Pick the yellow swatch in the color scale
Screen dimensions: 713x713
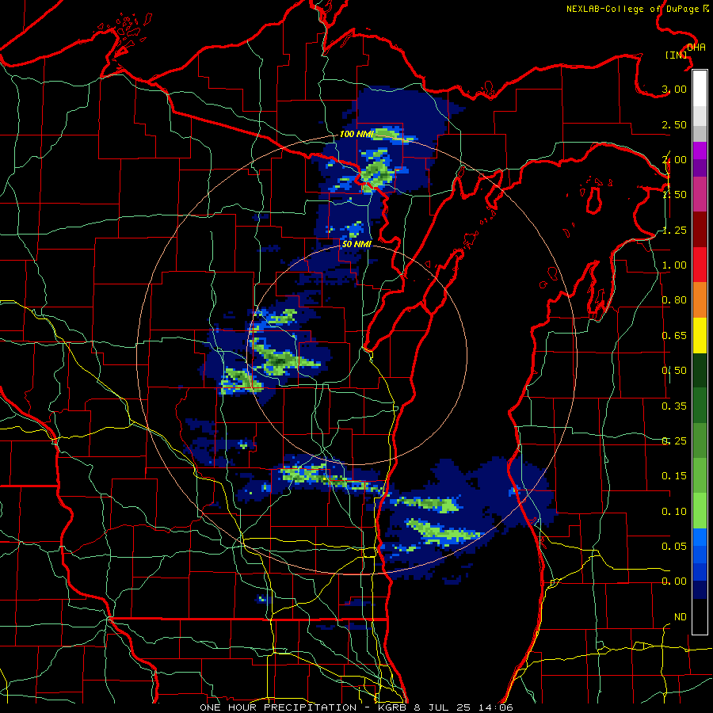point(700,335)
